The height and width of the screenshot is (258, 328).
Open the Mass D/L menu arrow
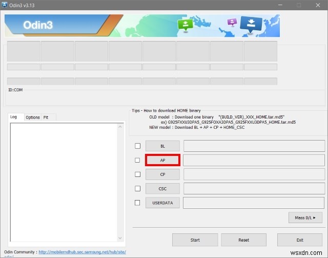click(x=305, y=218)
